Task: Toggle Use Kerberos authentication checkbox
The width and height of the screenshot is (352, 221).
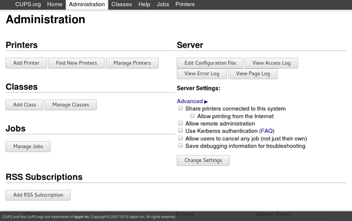Action: (180, 131)
